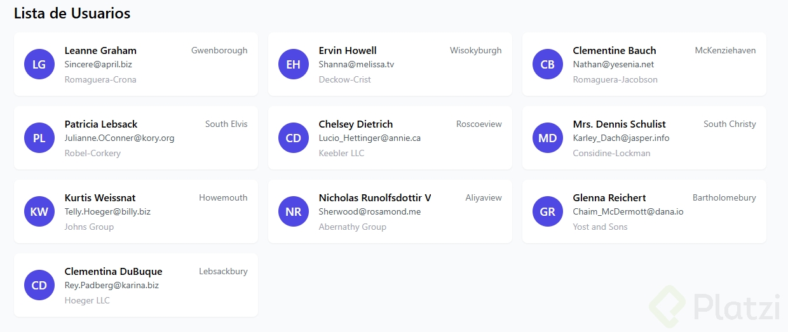Click the email Sincere@april.biz
Screen dimensions: 788x332
point(98,64)
